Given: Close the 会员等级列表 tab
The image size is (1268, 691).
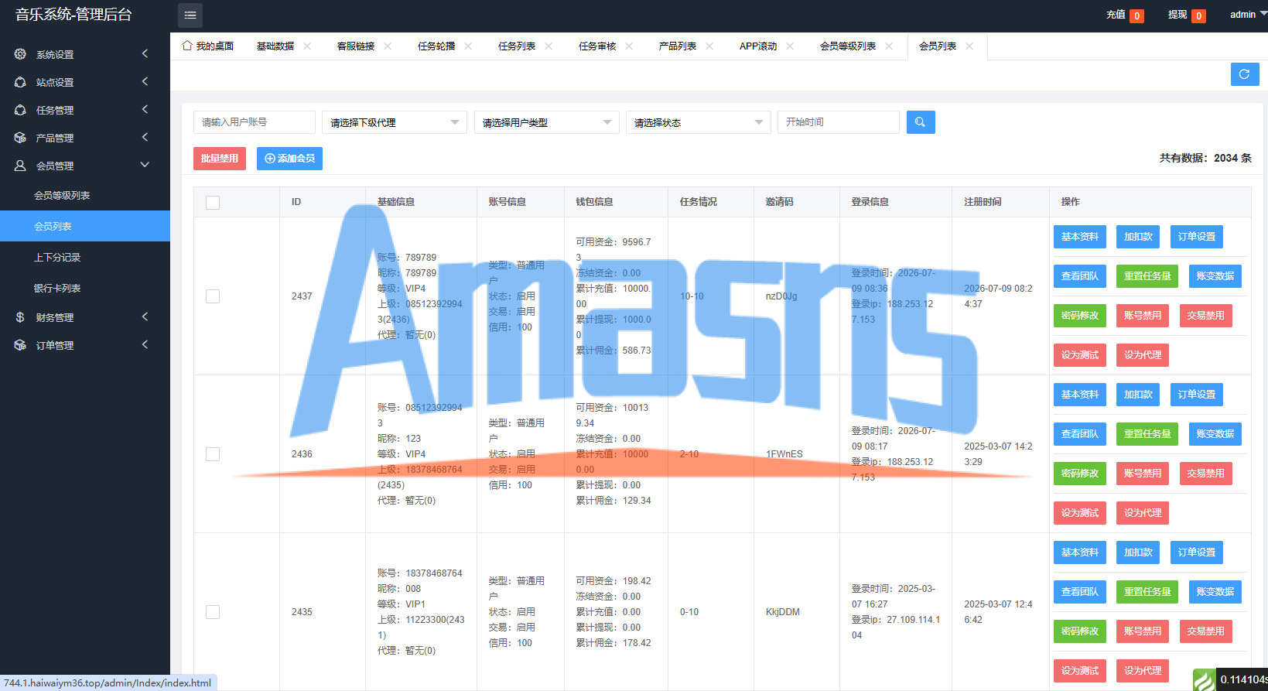Looking at the screenshot, I should (889, 46).
